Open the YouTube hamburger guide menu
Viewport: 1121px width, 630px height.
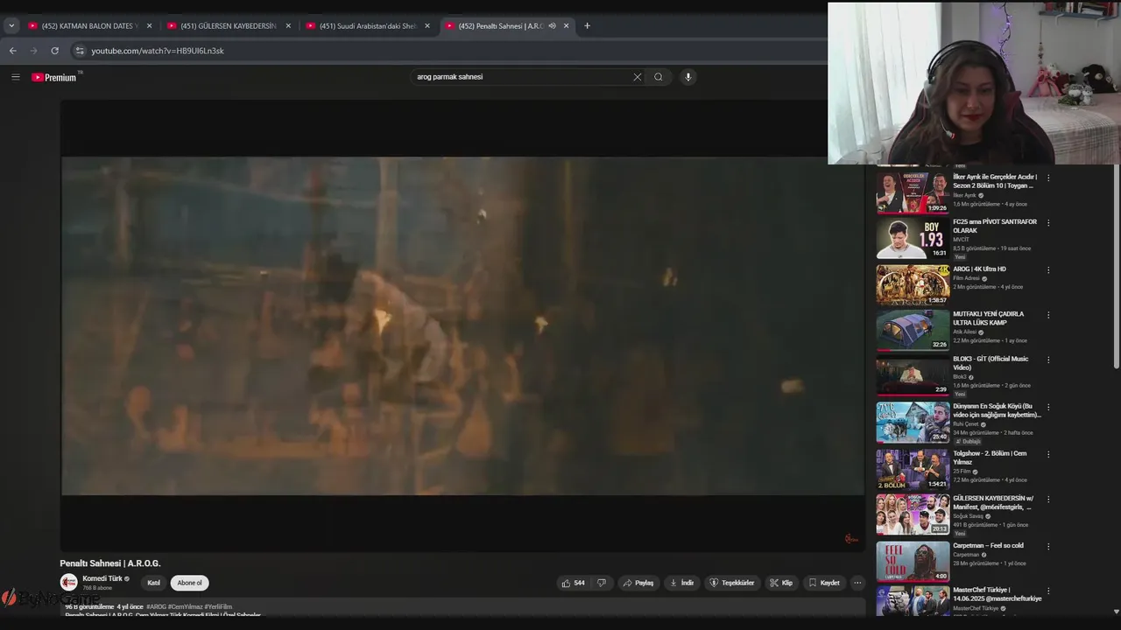(x=15, y=77)
